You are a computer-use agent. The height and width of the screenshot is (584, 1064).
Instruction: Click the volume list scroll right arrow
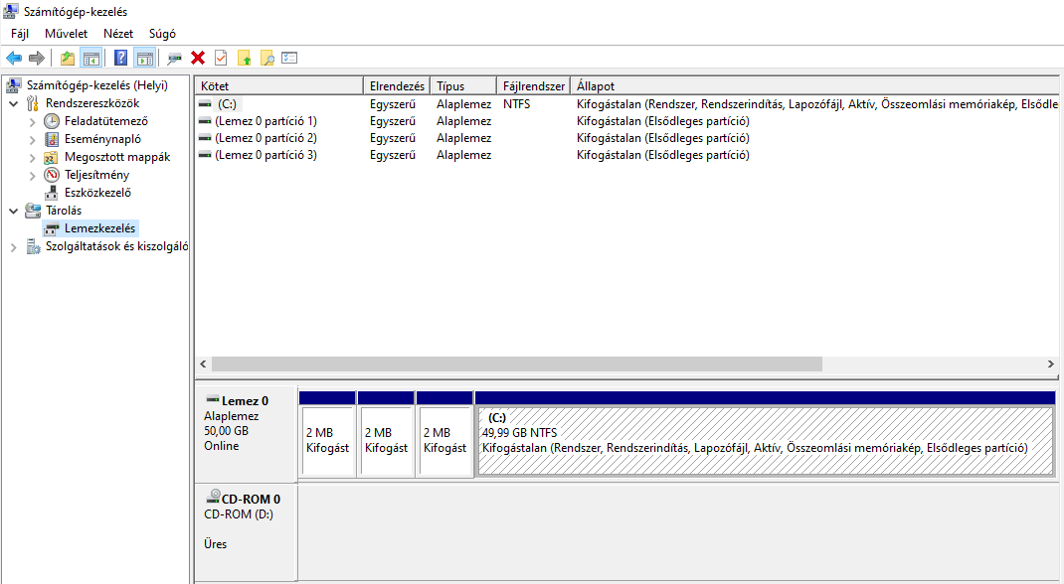pos(1050,365)
